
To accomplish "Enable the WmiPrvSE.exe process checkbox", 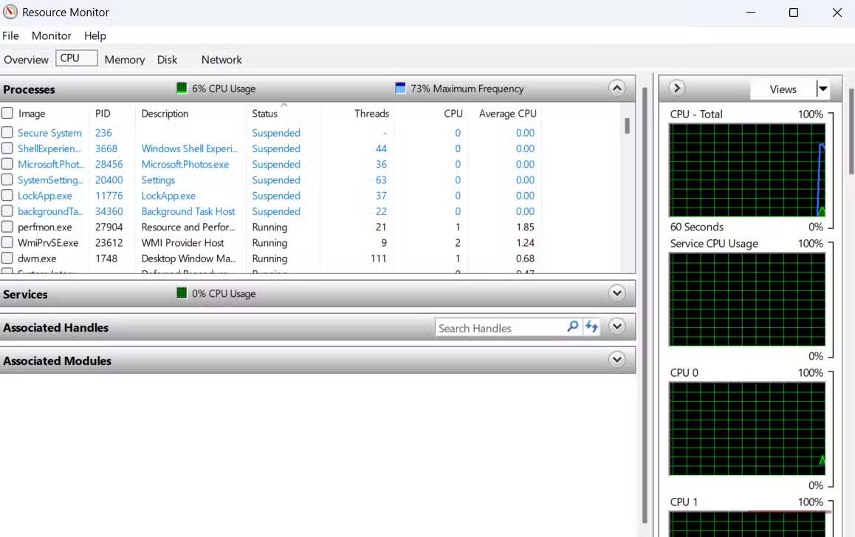I will (x=7, y=243).
